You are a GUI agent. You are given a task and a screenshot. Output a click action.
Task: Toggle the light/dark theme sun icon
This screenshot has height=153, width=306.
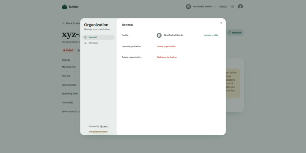[x=232, y=6]
